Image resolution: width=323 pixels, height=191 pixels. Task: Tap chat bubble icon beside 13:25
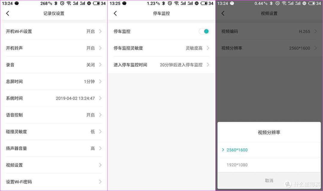click(124, 3)
